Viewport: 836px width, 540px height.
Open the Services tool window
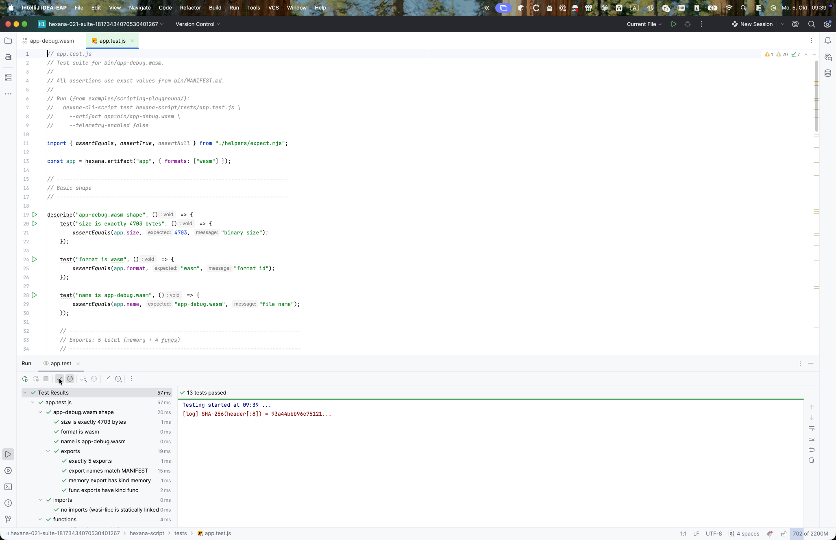8,471
